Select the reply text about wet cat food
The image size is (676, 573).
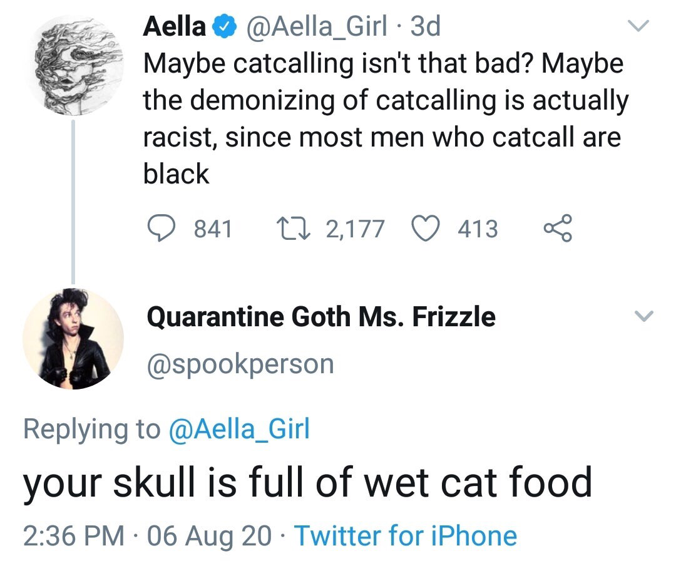click(307, 482)
